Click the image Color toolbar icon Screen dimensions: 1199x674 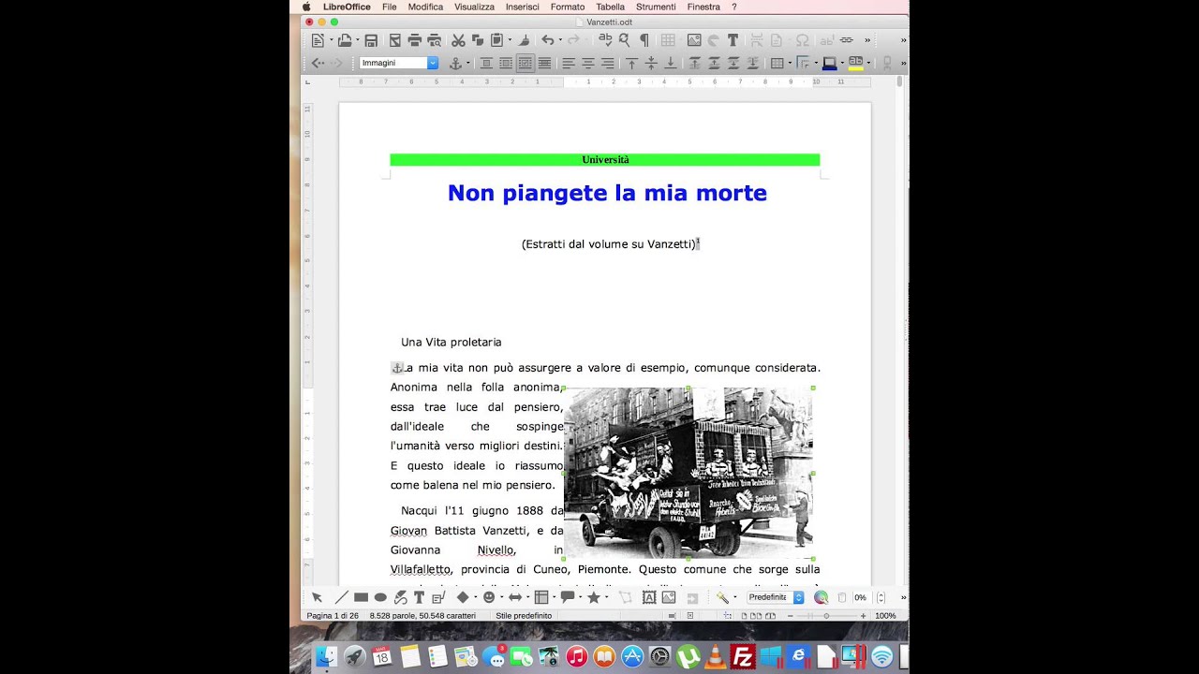point(822,597)
